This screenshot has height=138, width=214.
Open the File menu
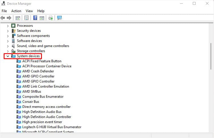4,11
